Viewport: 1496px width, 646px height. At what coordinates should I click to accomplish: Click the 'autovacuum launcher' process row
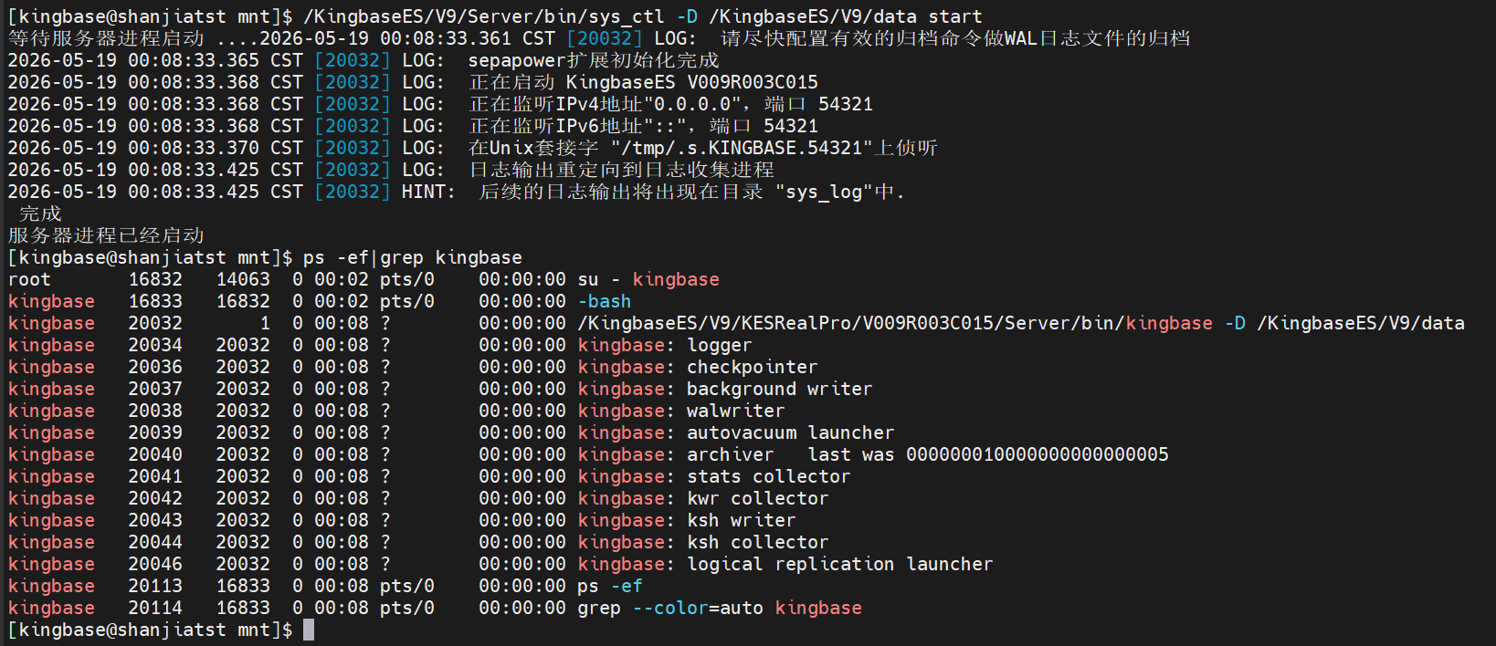451,432
